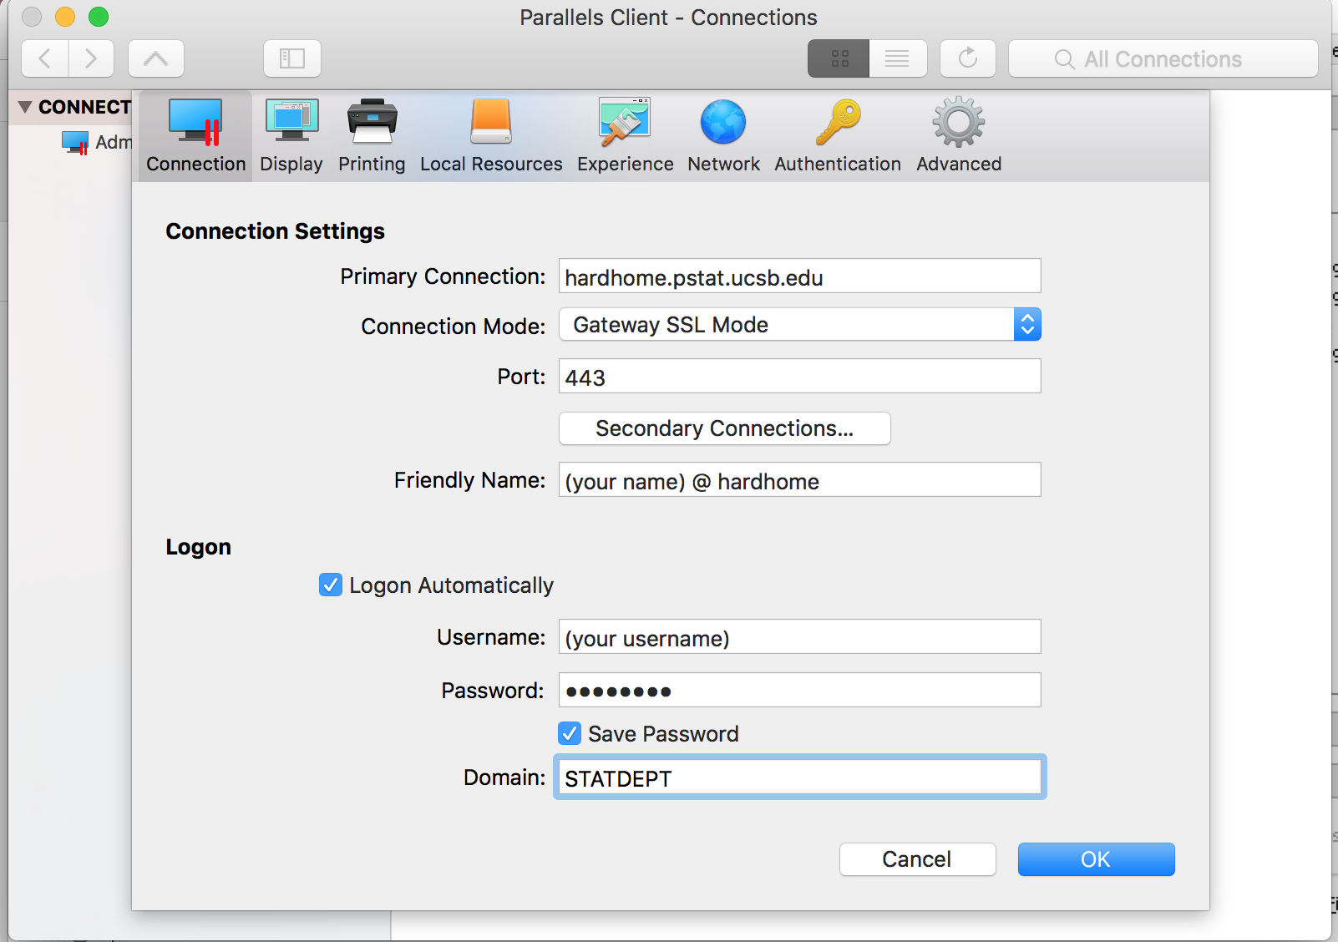Open the Connection settings tab

tap(195, 136)
